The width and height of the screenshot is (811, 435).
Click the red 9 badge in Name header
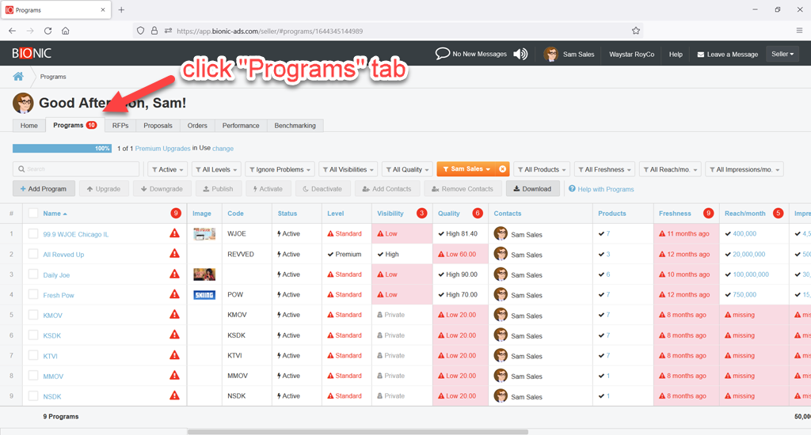tap(176, 214)
